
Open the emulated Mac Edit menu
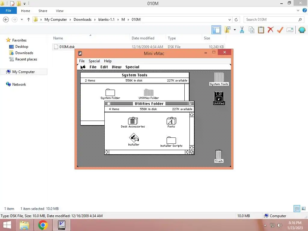104,67
